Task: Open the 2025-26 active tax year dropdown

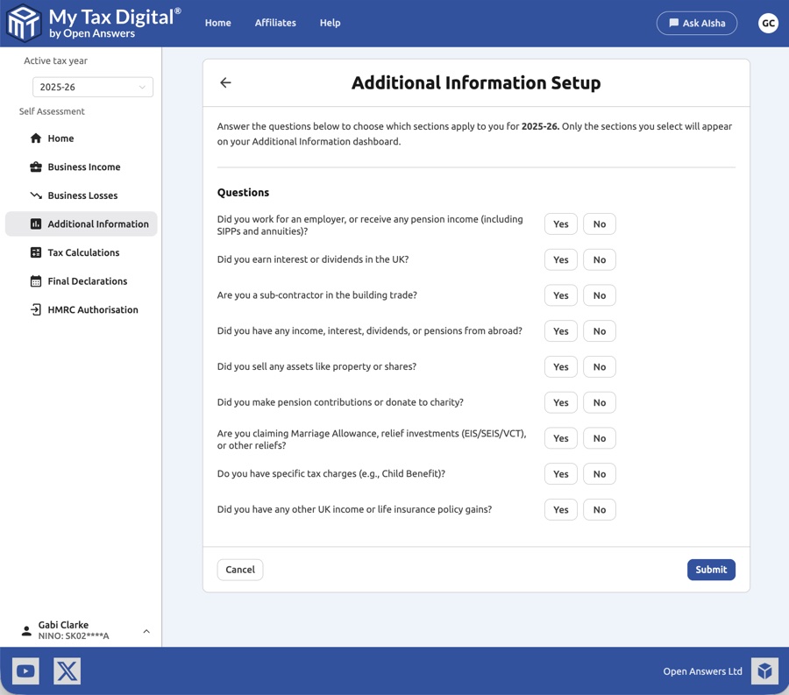Action: click(92, 87)
